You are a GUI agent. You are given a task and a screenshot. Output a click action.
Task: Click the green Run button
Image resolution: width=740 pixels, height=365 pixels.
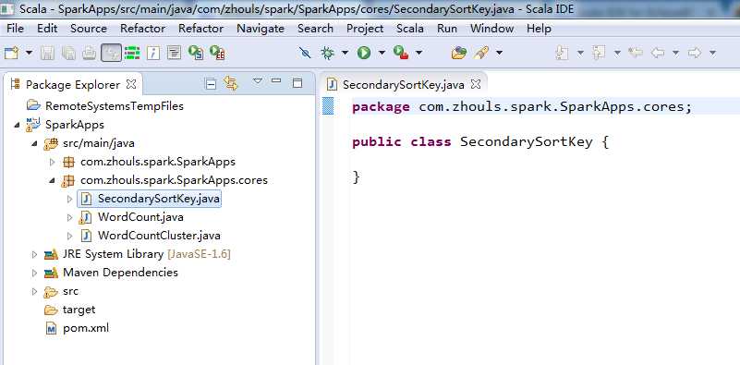pos(363,53)
